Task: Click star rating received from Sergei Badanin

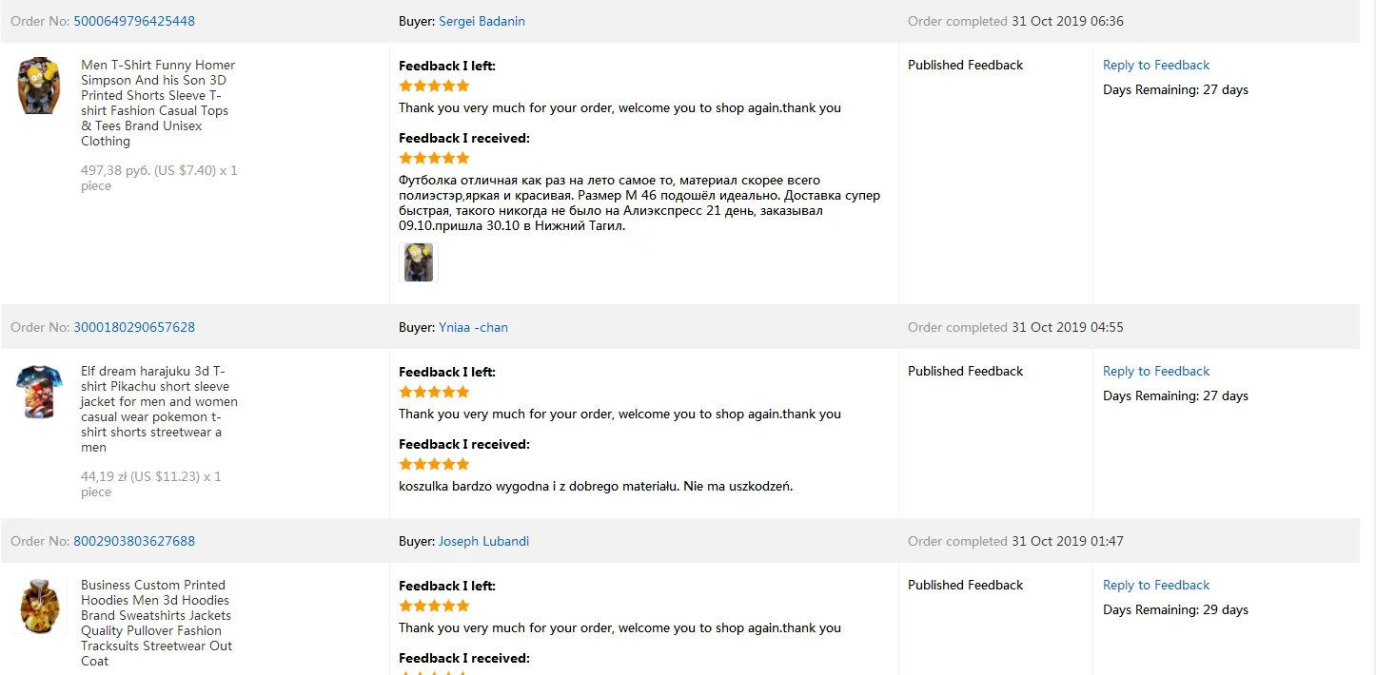Action: click(x=434, y=158)
